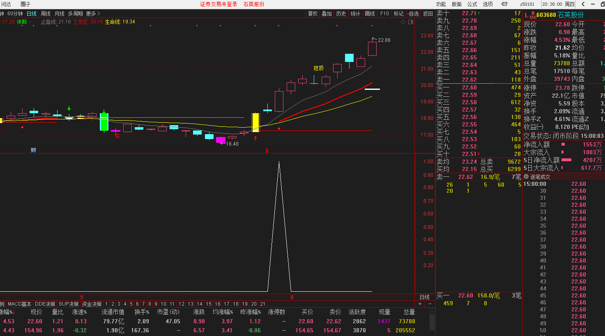Open the F10 company info
The width and height of the screenshot is (605, 336).
[384, 14]
